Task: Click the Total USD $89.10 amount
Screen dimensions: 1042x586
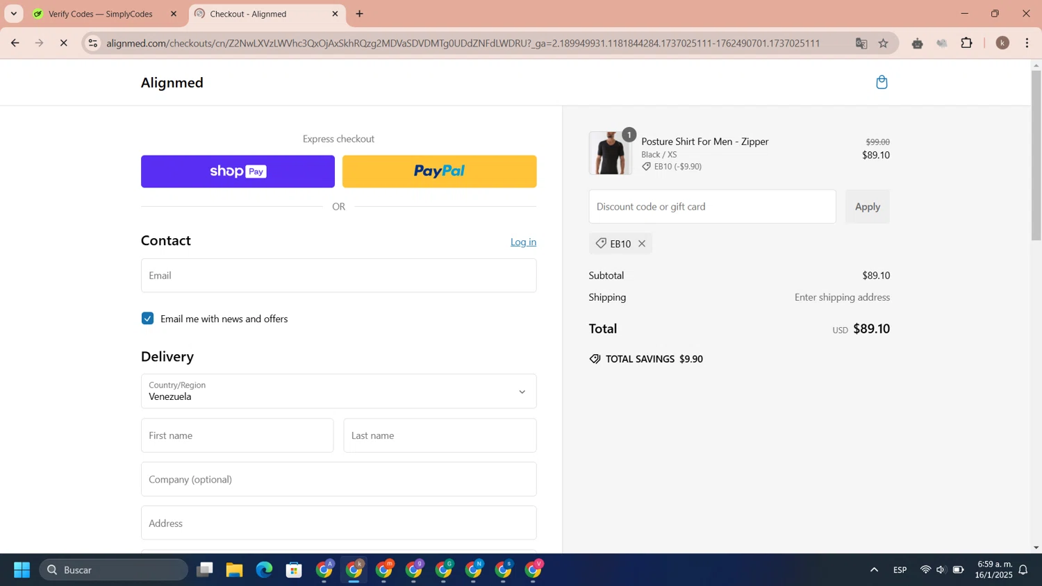Action: (x=861, y=329)
